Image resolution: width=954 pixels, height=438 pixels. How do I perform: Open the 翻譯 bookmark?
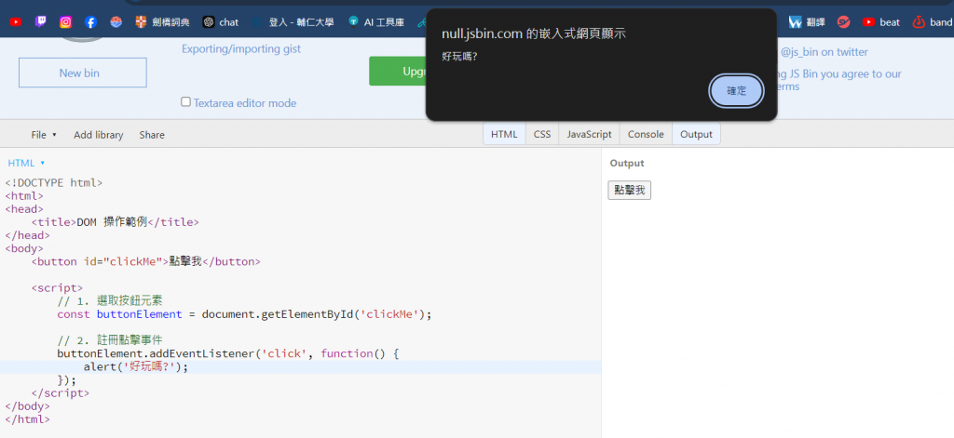coord(807,22)
